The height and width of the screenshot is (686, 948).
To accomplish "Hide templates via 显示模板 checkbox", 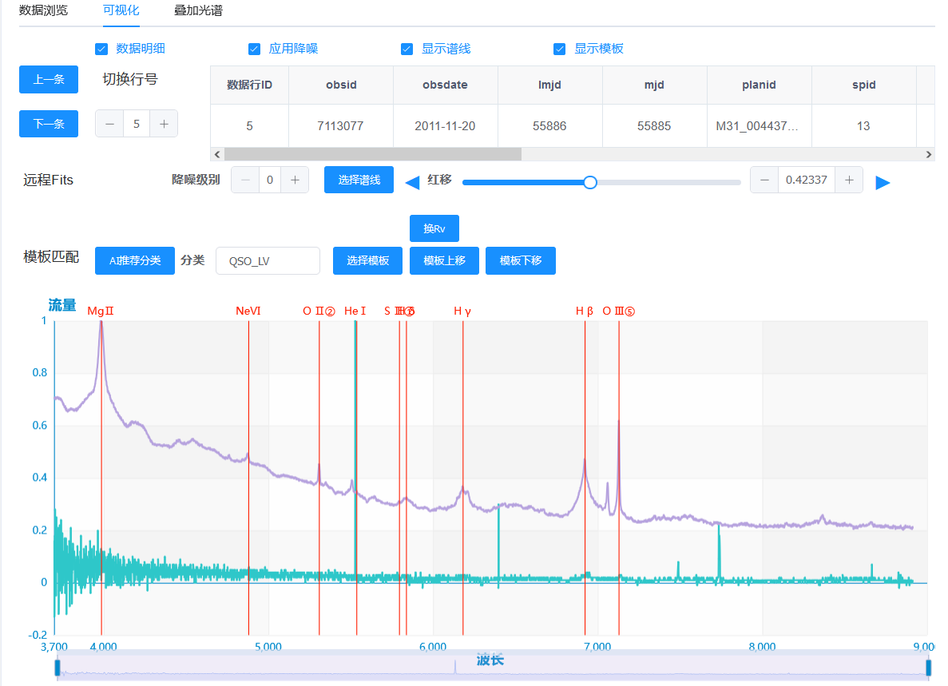I will coord(559,49).
